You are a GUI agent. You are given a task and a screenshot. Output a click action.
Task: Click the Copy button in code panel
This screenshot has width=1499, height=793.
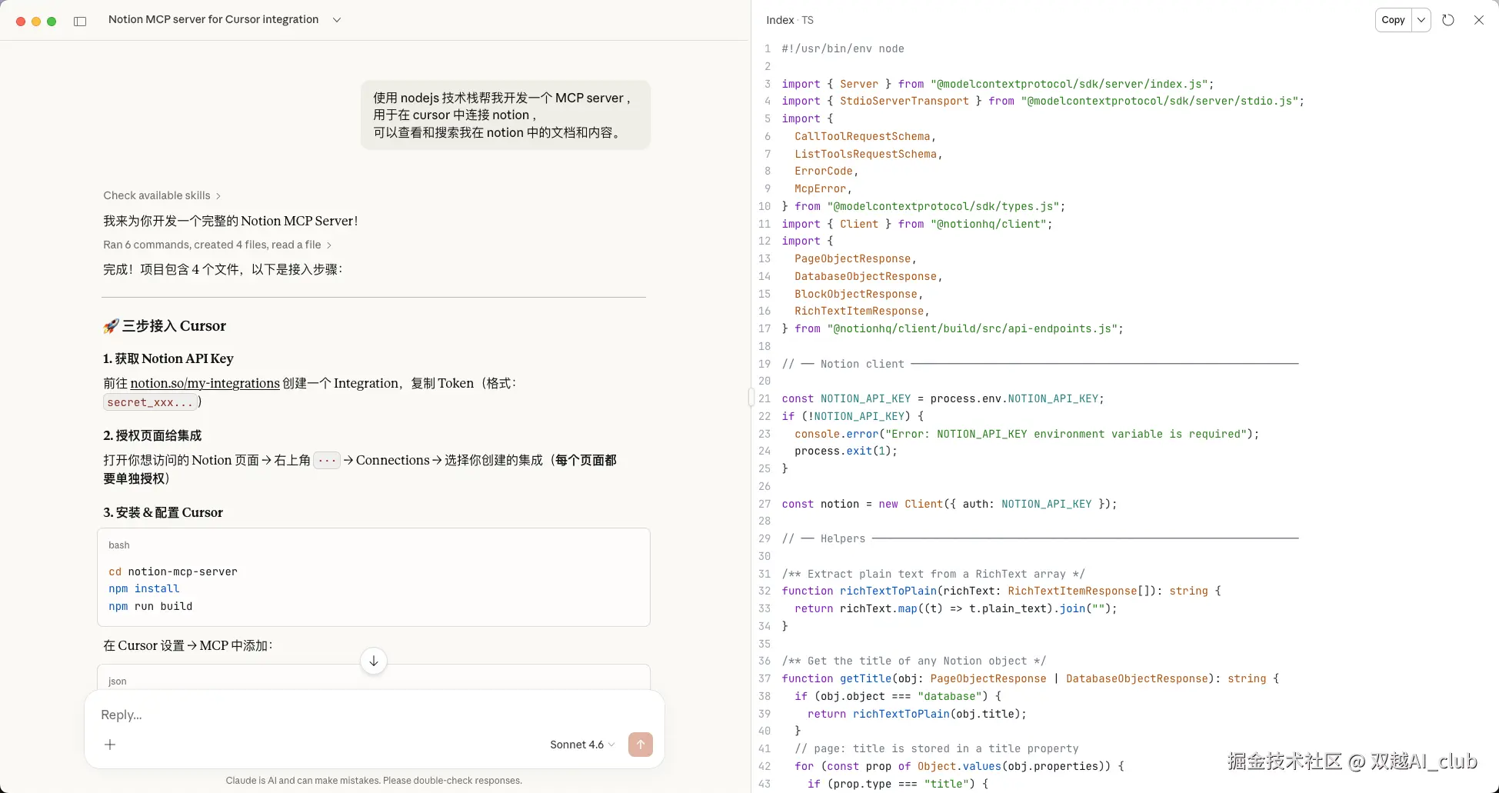click(1393, 20)
